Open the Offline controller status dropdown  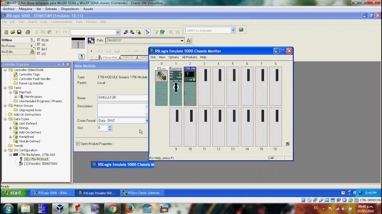click(x=32, y=40)
